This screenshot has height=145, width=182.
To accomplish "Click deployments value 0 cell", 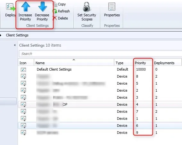I will 156,69.
